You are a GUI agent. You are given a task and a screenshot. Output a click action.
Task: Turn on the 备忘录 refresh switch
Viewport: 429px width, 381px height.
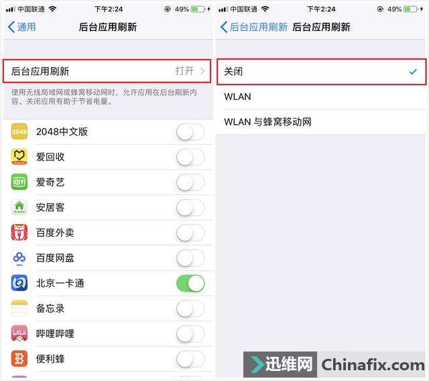click(x=190, y=309)
